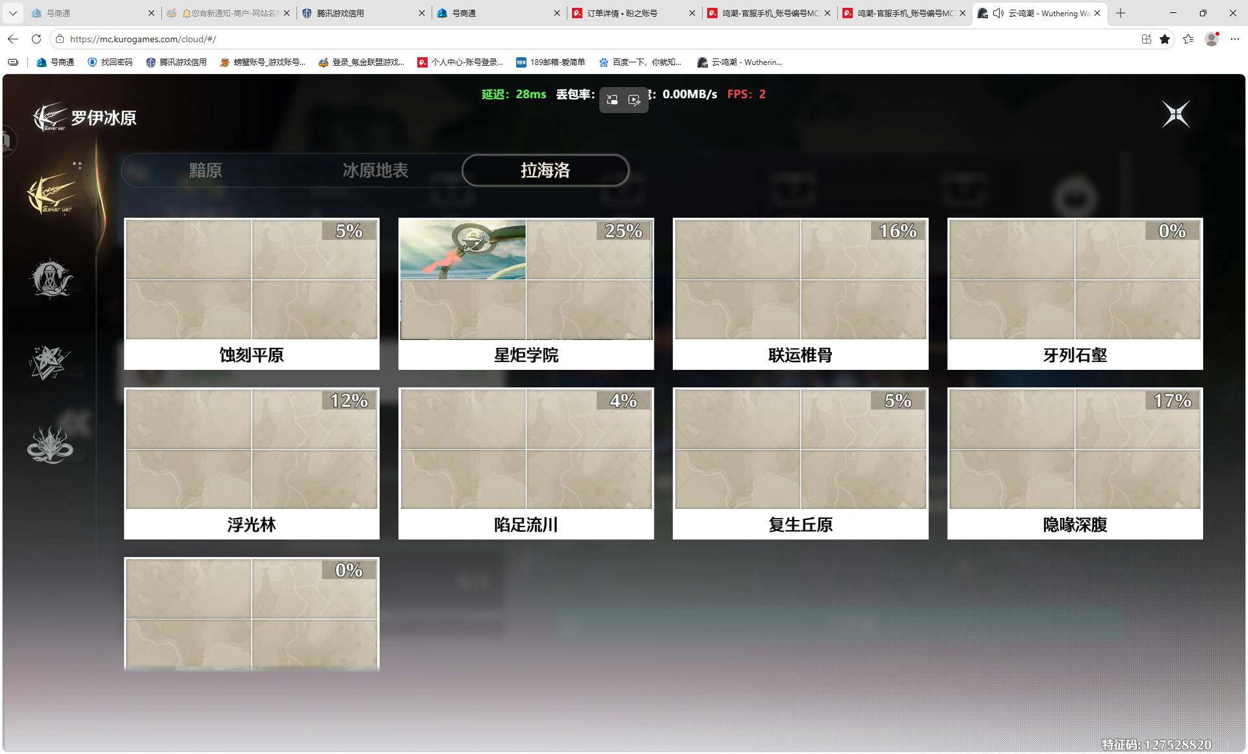Open the browser profile avatar
The height and width of the screenshot is (754, 1248).
[1212, 39]
